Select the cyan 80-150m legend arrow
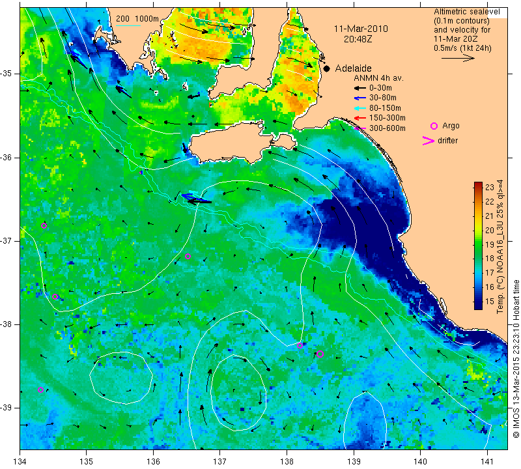This screenshot has height=469, width=521. click(x=360, y=108)
